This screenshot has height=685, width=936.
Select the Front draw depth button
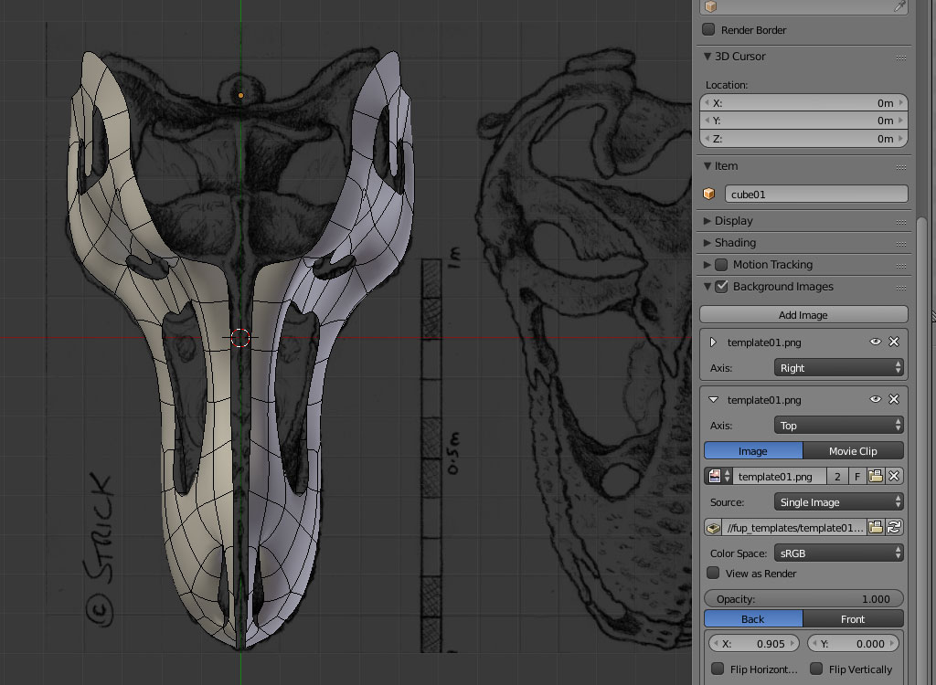tap(853, 618)
